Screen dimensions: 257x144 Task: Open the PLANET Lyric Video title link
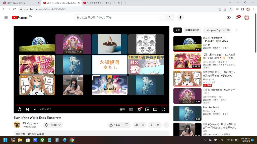pyautogui.click(x=215, y=39)
